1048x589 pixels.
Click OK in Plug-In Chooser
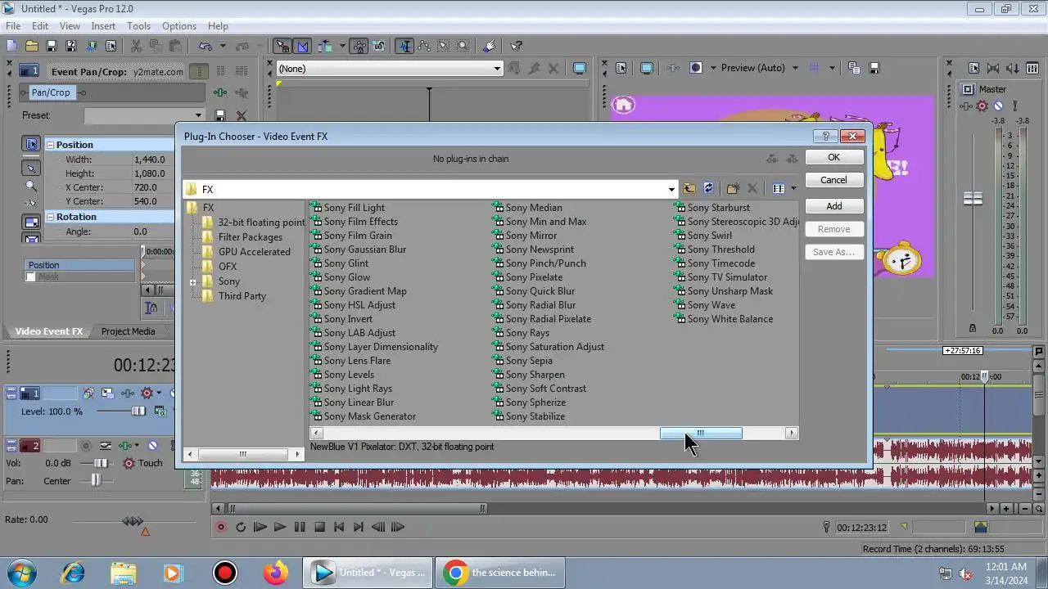(833, 157)
